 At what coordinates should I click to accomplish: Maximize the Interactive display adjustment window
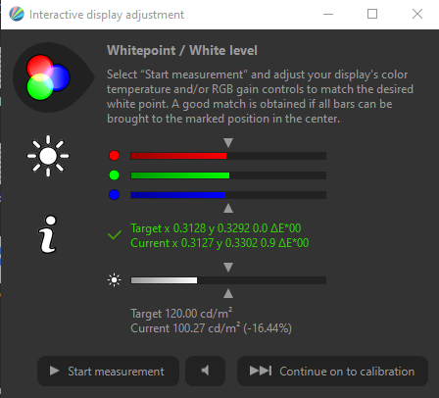click(x=372, y=14)
